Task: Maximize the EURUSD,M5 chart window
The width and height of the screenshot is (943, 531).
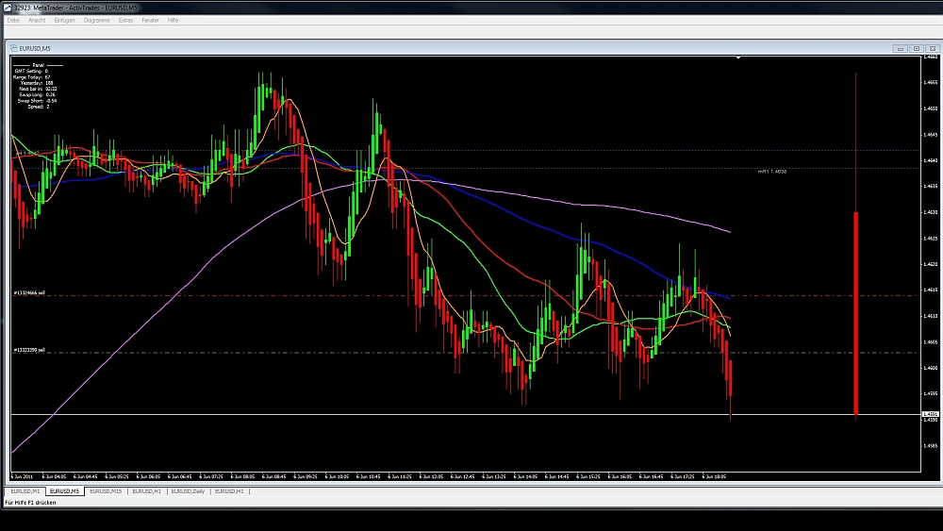Action: pyautogui.click(x=916, y=48)
